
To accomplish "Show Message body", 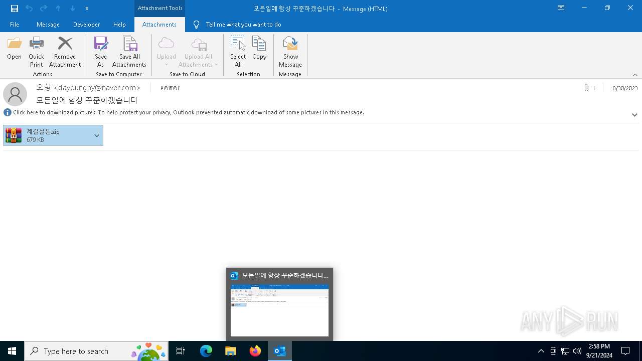I will point(290,52).
